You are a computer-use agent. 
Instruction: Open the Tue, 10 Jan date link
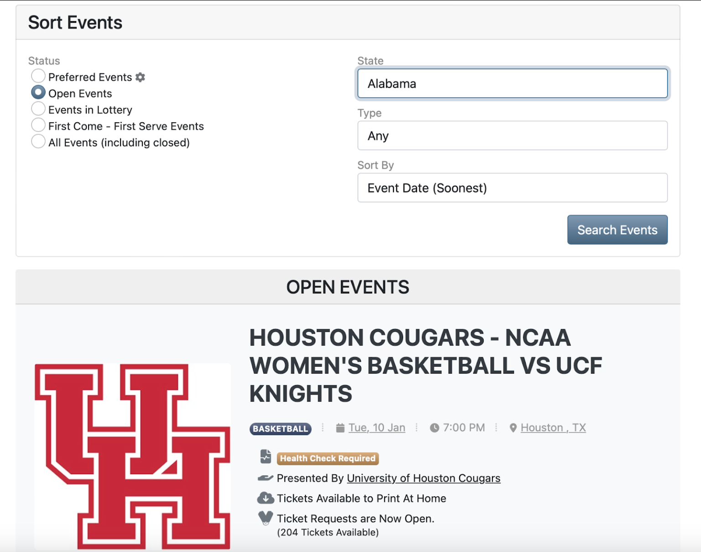tap(377, 427)
